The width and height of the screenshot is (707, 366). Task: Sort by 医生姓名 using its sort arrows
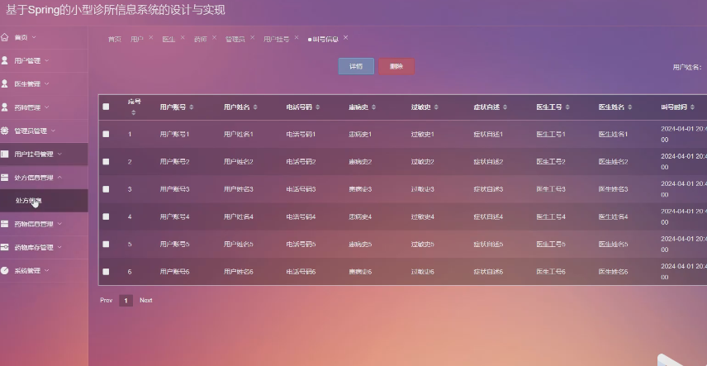(629, 107)
